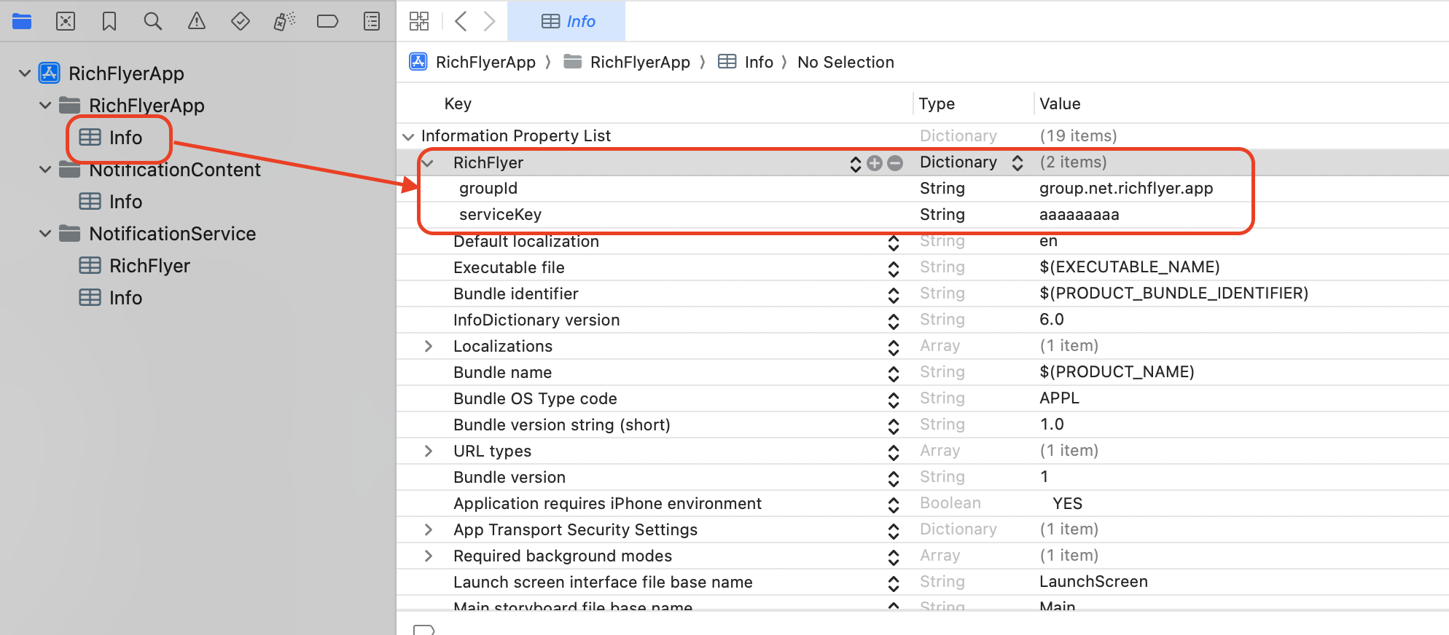Image resolution: width=1449 pixels, height=635 pixels.
Task: Select Info plist under NotificationService
Action: coord(111,298)
